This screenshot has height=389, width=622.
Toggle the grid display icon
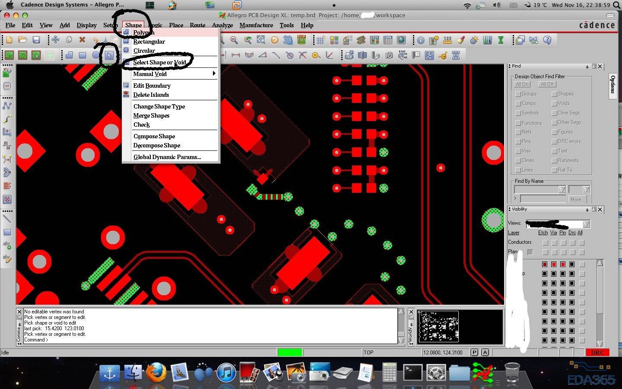(321, 40)
